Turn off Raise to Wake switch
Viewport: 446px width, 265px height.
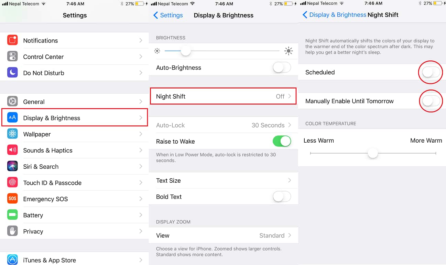pyautogui.click(x=282, y=141)
